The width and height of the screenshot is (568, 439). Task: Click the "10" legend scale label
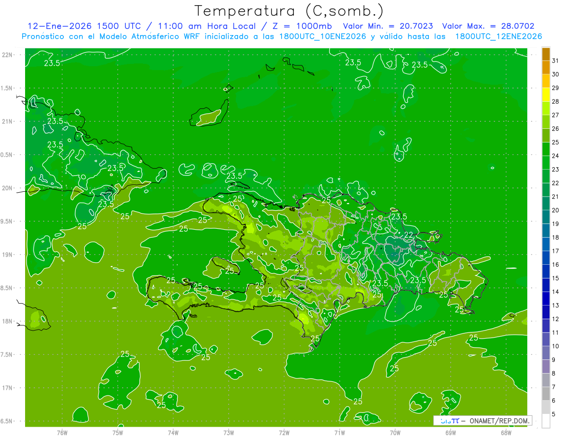(555, 346)
